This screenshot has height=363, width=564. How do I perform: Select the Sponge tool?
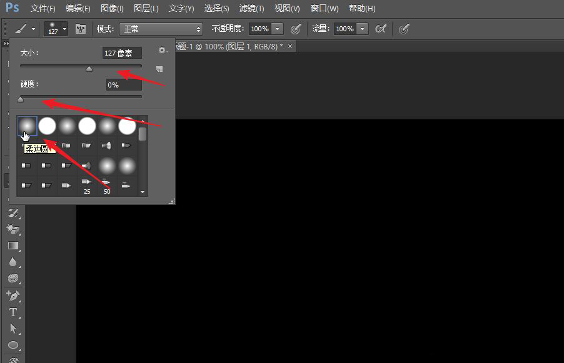point(13,278)
